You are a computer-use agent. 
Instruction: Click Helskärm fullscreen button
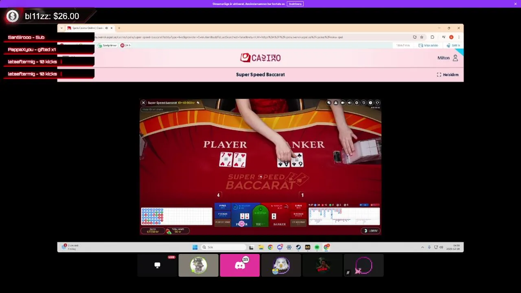[448, 75]
